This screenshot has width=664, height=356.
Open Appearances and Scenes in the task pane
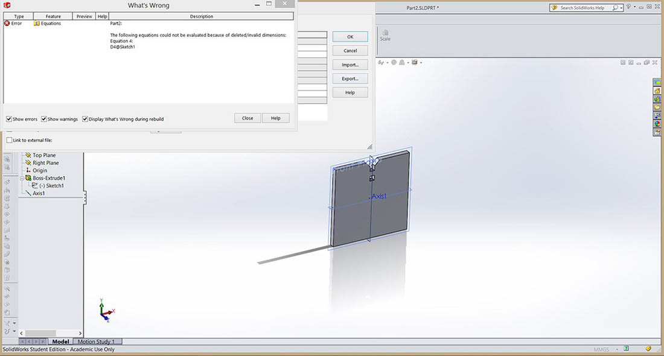point(657,124)
